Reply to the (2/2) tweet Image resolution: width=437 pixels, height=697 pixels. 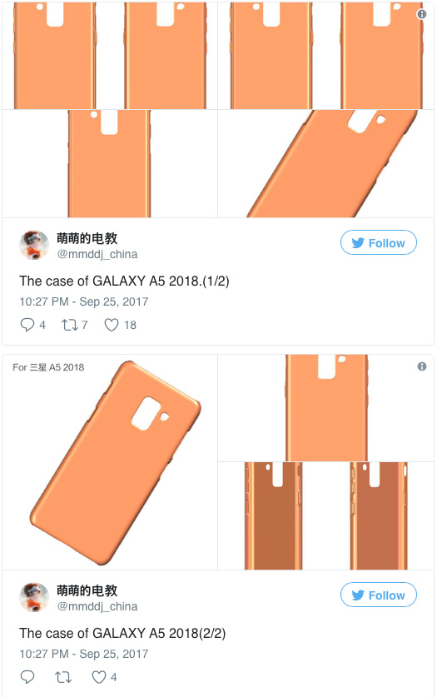pyautogui.click(x=27, y=677)
